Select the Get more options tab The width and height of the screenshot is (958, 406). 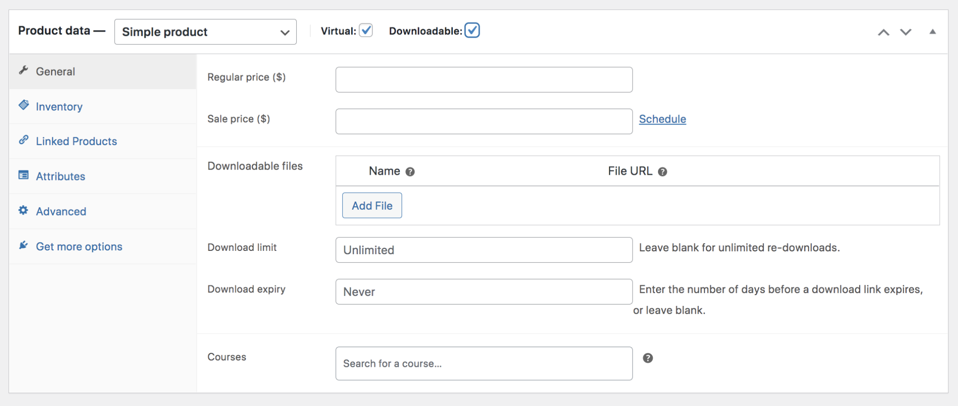coord(103,246)
